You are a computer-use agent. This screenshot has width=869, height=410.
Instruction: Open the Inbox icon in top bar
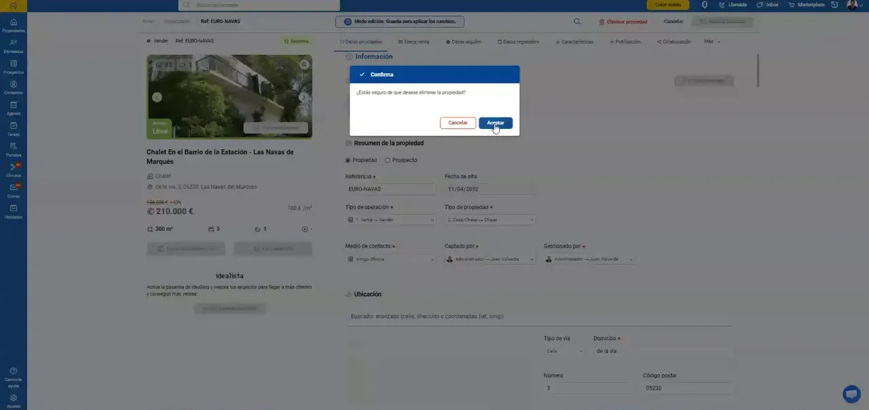[x=760, y=5]
